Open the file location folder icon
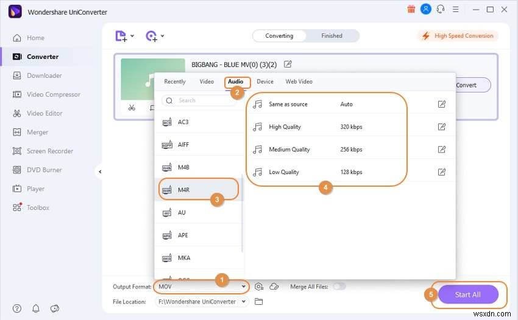Viewport: 518px width, 320px height. click(x=258, y=302)
